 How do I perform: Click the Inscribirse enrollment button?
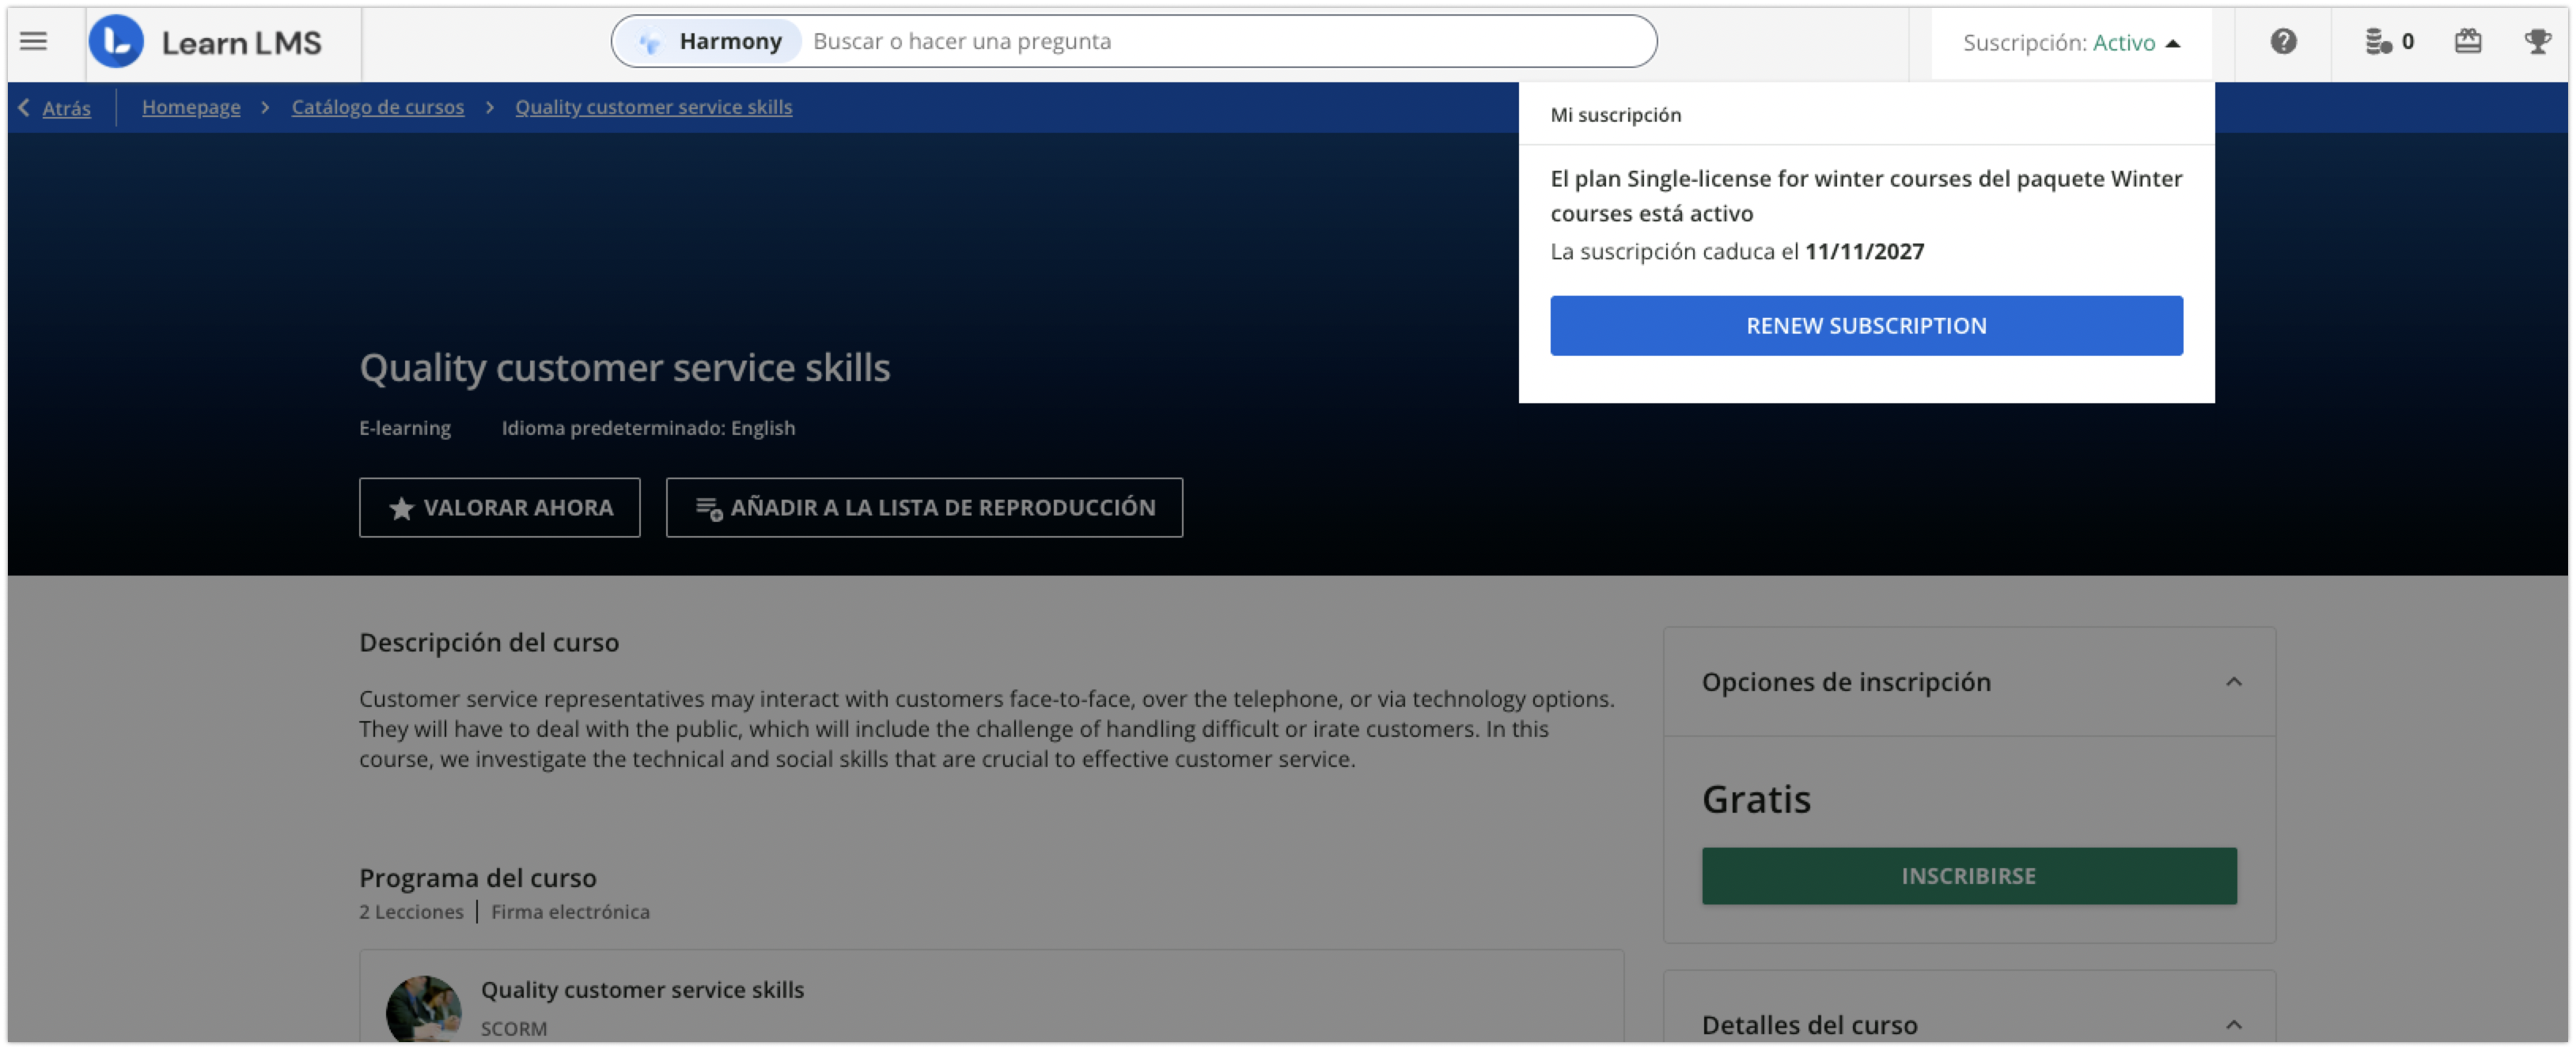1968,876
